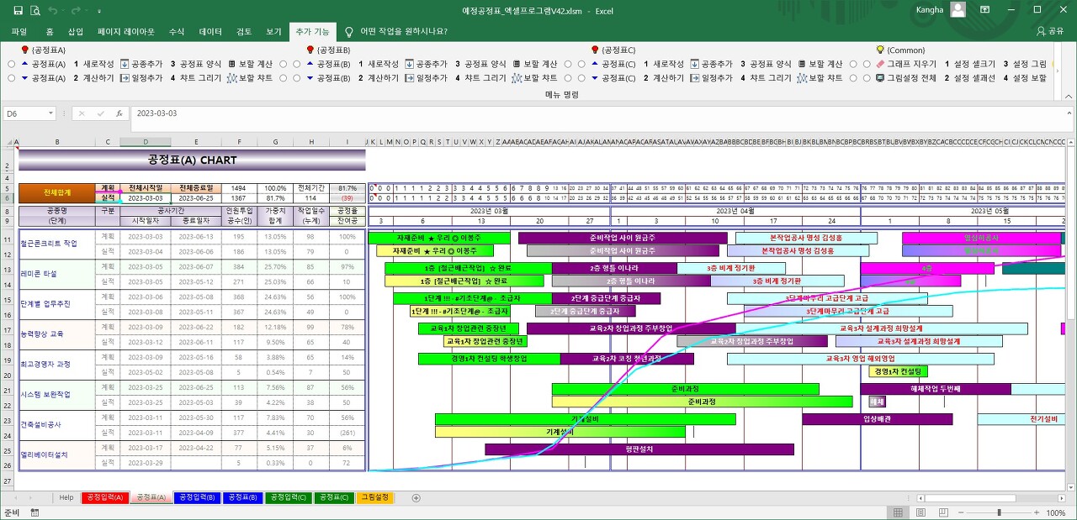1077x520 pixels.
Task: Expand the formula bar
Action: (x=1069, y=113)
